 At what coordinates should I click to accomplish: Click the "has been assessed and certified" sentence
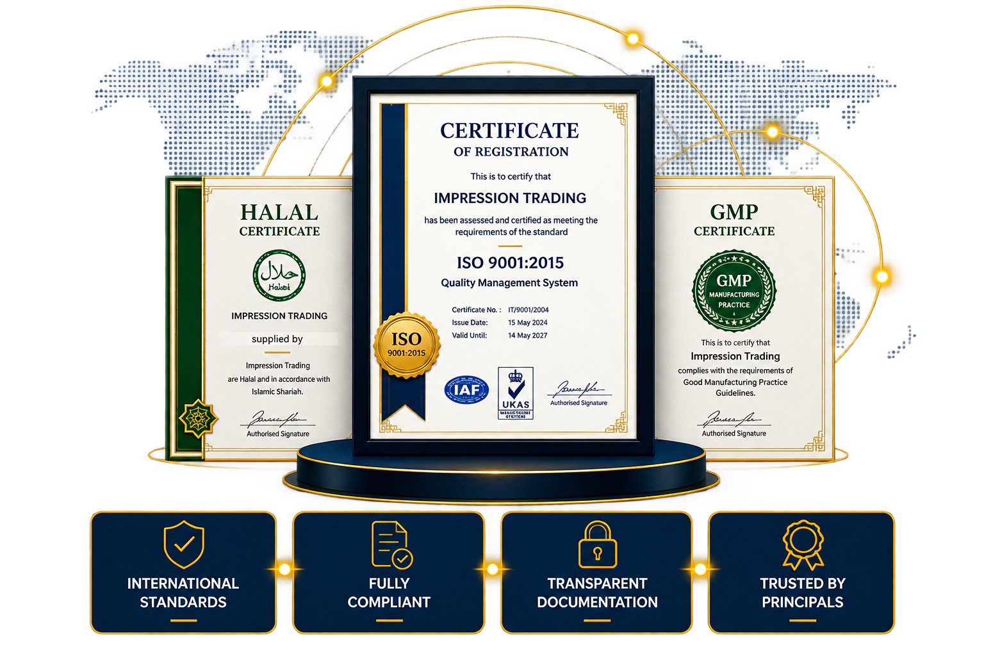(x=511, y=225)
